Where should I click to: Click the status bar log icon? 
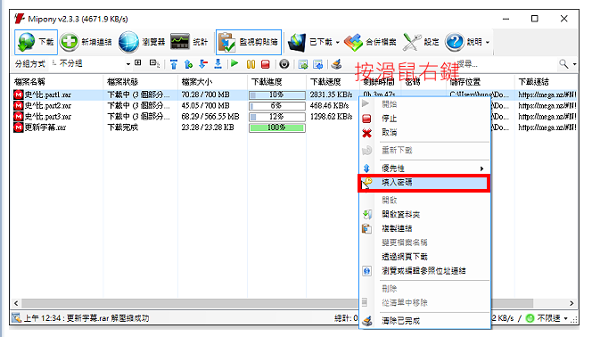point(16,318)
